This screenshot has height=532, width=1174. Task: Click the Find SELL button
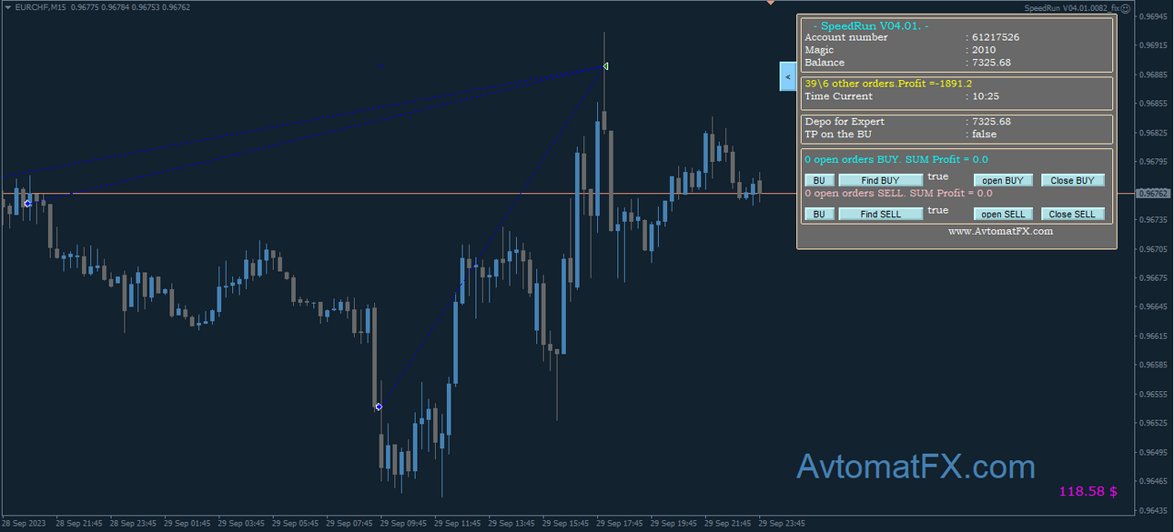click(x=880, y=214)
